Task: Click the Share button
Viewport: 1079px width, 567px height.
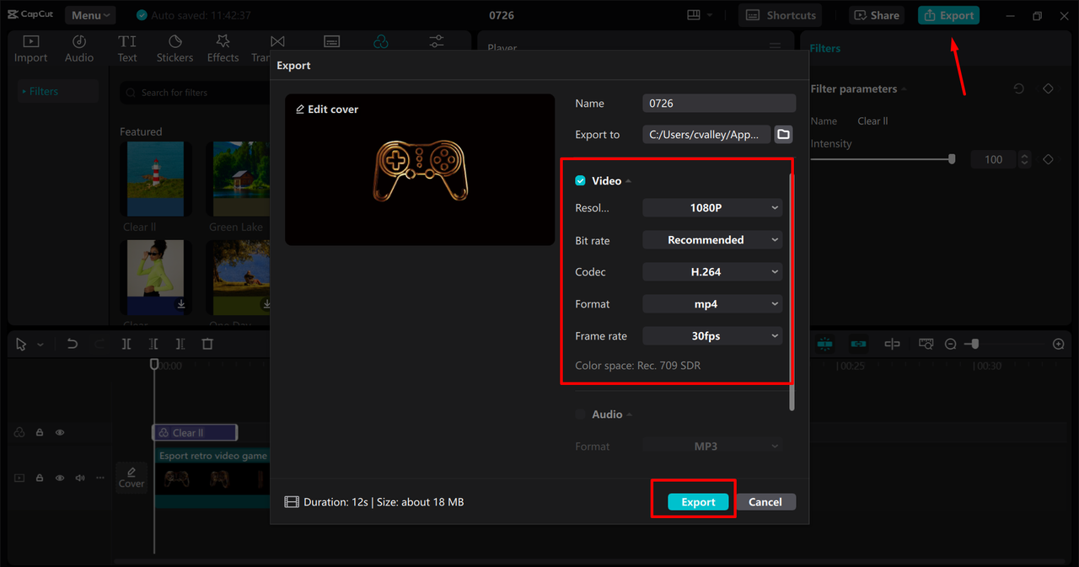Action: click(x=875, y=15)
